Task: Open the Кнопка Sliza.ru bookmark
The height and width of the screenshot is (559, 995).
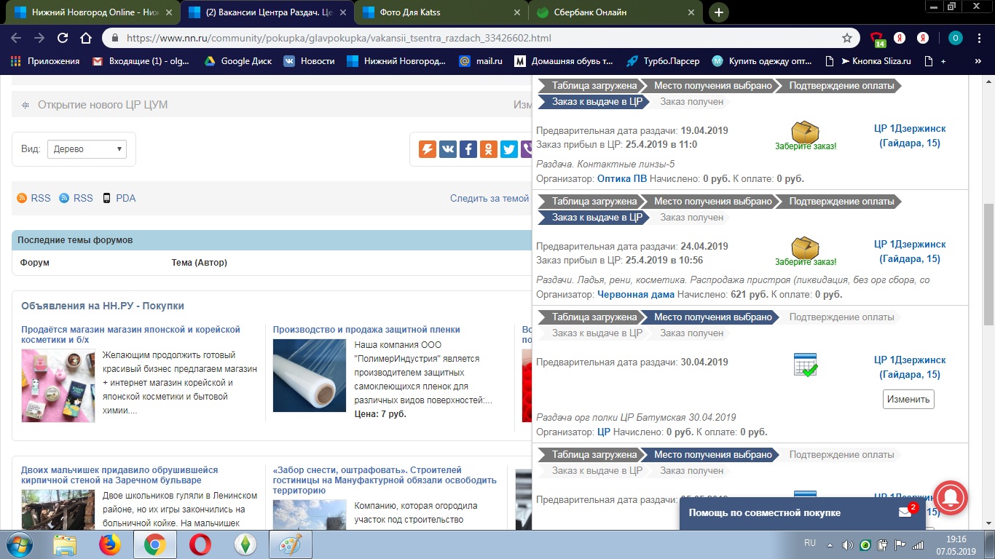Action: pos(868,61)
